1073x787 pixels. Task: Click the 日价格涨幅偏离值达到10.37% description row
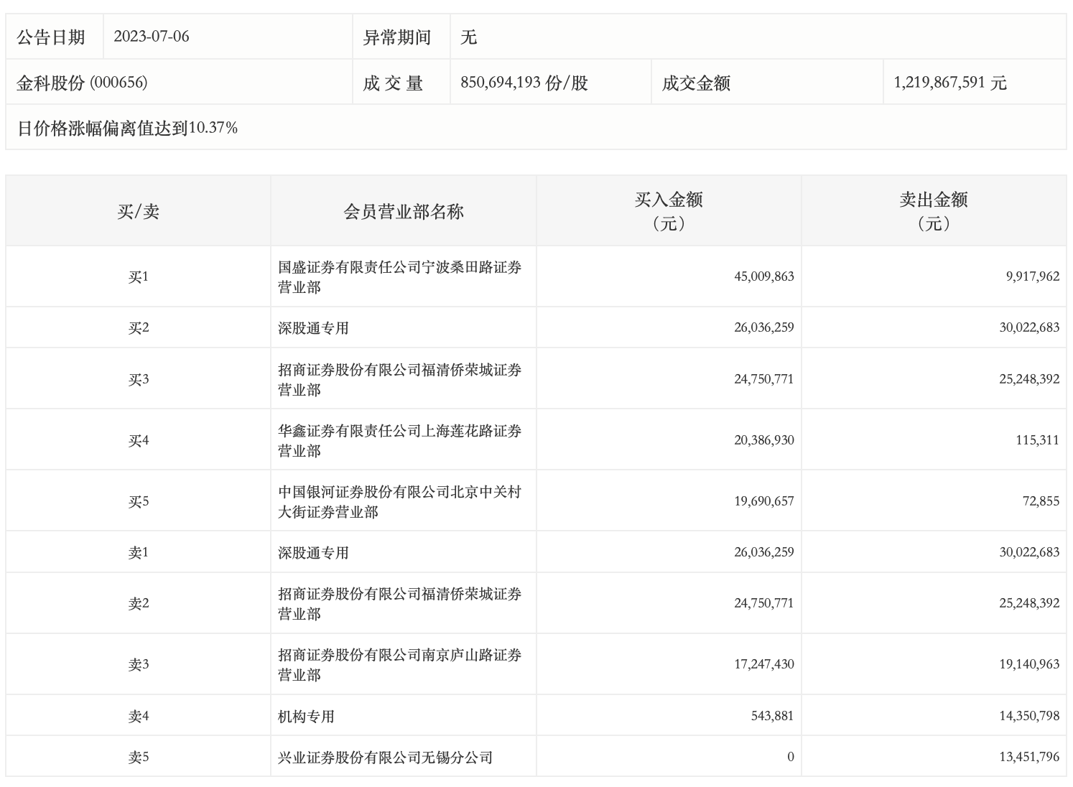[x=127, y=129]
